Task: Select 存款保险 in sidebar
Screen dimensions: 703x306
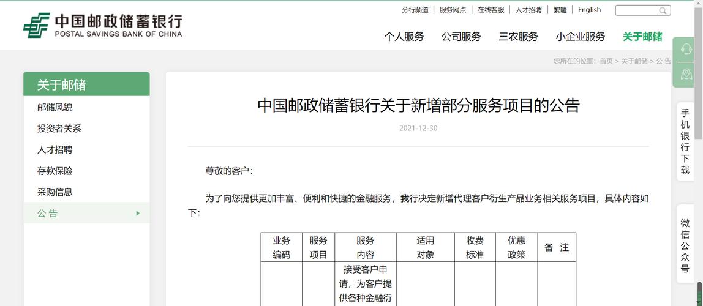Action: (55, 171)
